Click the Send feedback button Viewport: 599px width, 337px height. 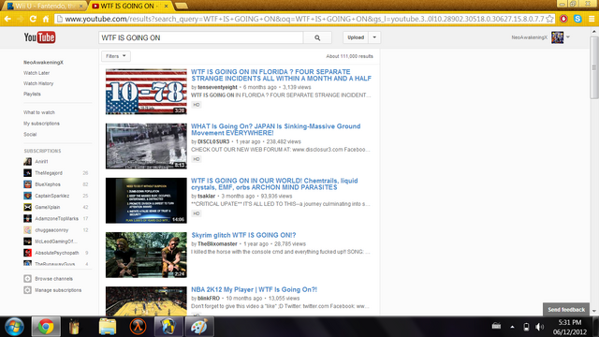pyautogui.click(x=566, y=310)
